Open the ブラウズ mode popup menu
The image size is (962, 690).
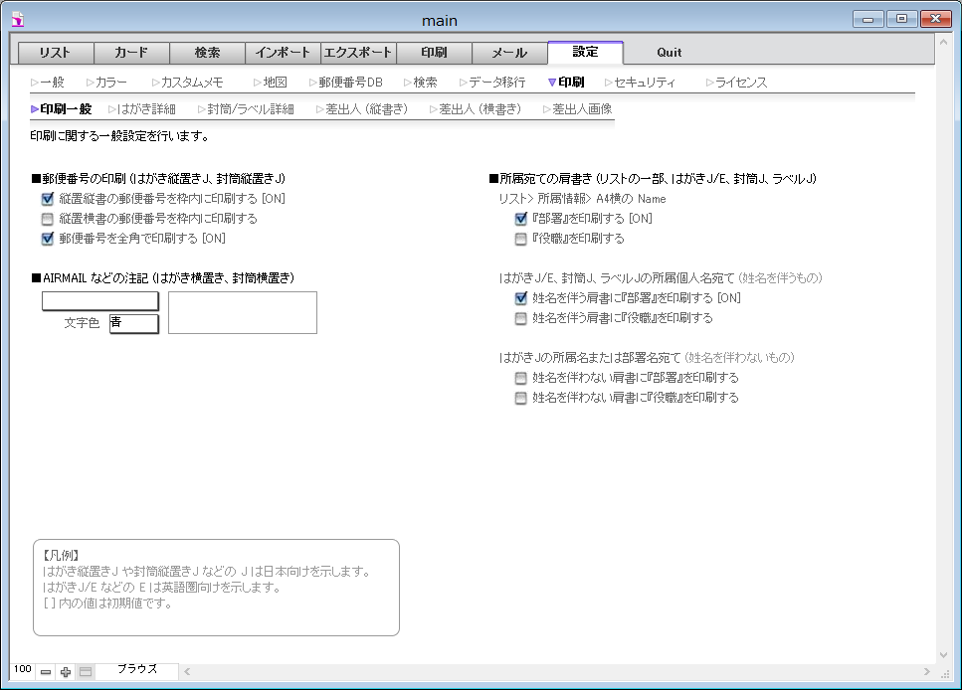point(137,670)
